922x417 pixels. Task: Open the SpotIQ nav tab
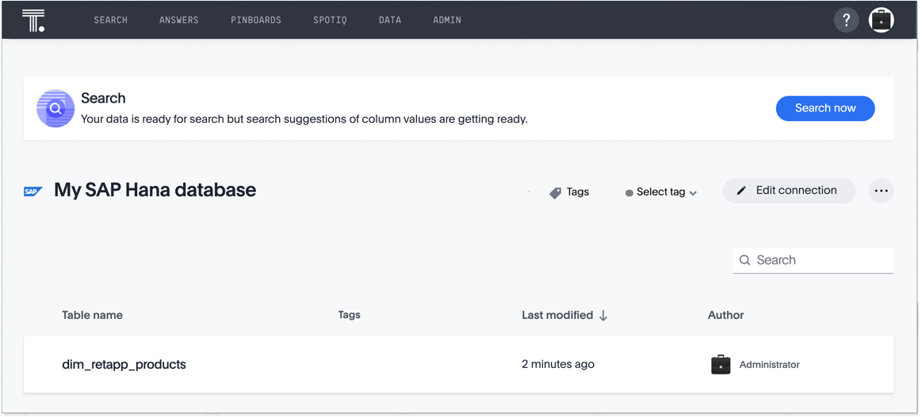click(x=330, y=20)
